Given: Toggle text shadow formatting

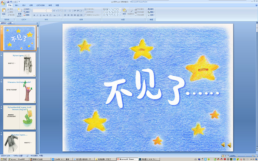Looking at the screenshot, I should 47,15.
